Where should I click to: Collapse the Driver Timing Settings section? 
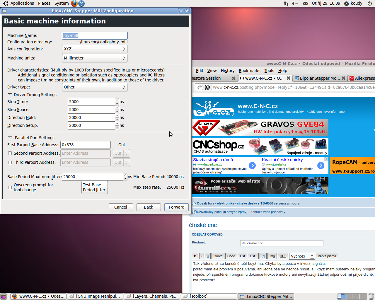click(x=10, y=95)
